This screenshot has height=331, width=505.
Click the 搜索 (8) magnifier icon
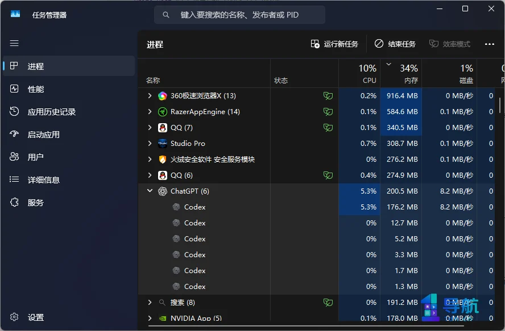[x=162, y=303]
